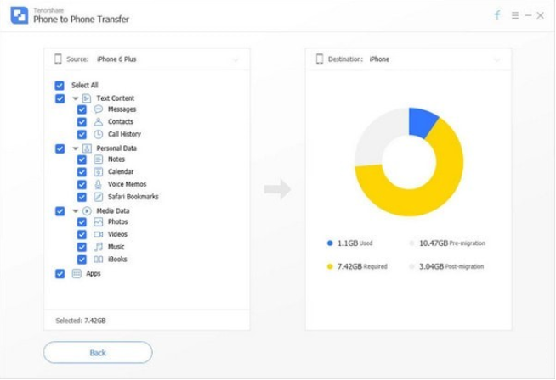The width and height of the screenshot is (556, 380).
Task: Uncheck the Safari Bookmarks checkbox
Action: 82,197
